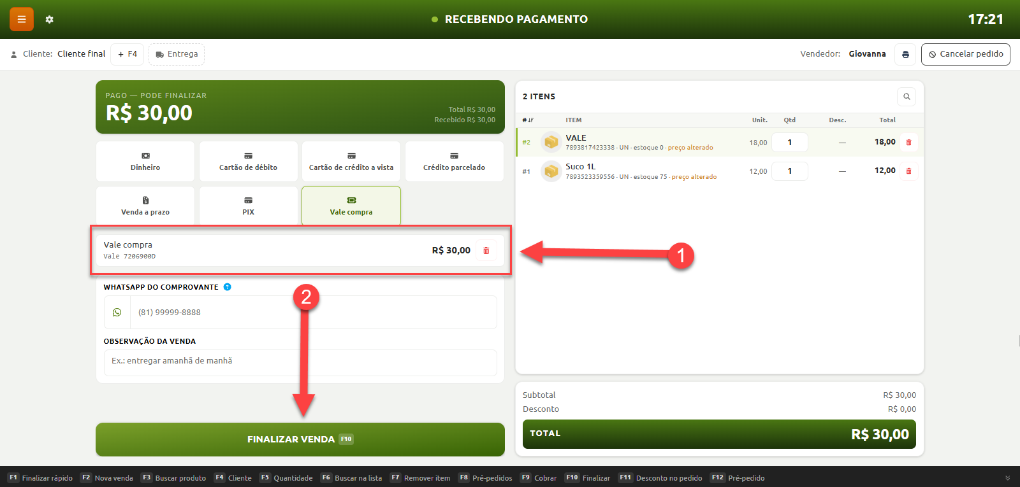
Task: Edit quantity field for Suco 1L
Action: coord(790,171)
